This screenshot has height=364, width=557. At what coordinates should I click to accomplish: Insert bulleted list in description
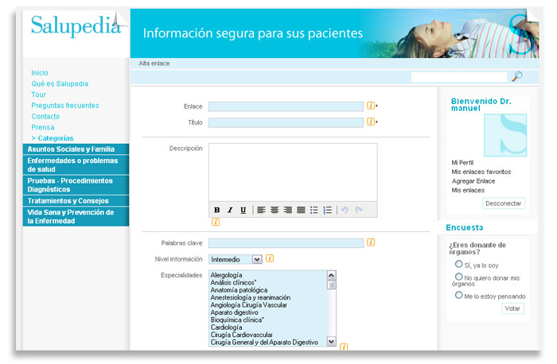point(314,210)
